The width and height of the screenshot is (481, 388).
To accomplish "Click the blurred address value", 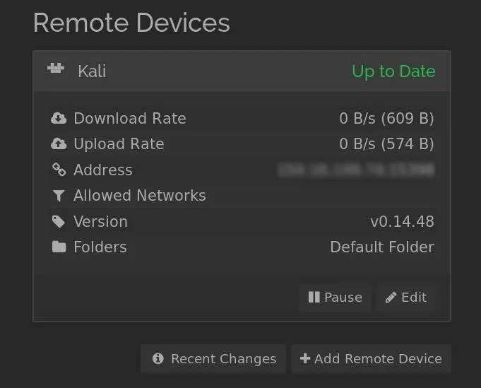I will point(356,170).
